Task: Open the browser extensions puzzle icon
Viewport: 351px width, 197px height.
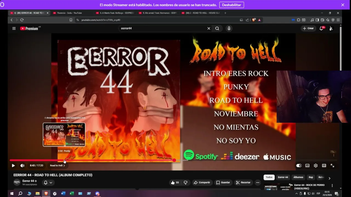Action: point(298,20)
